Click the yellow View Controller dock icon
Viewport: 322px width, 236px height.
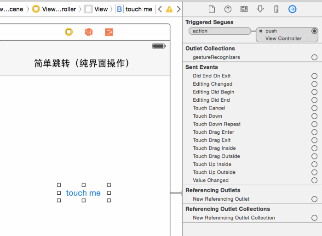pyautogui.click(x=69, y=32)
